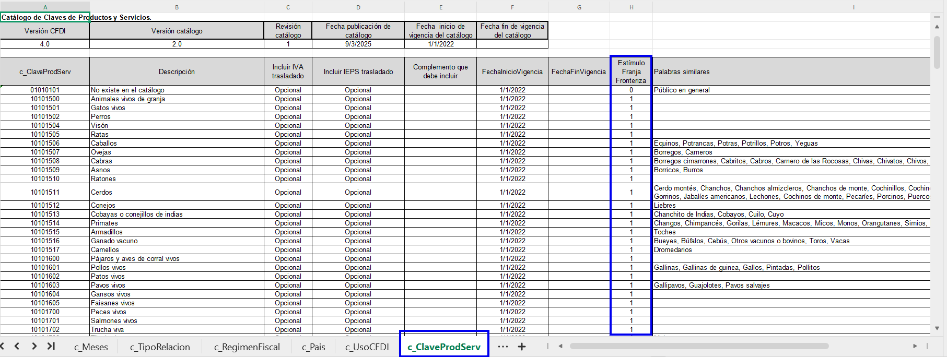This screenshot has height=357, width=947.
Task: Open the c_TipoRelacion sheet tab
Action: pos(160,347)
